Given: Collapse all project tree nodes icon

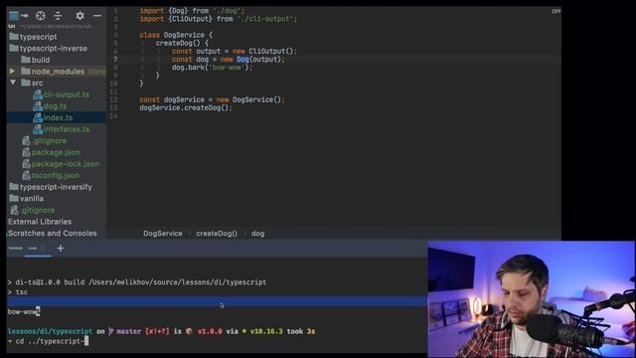Looking at the screenshot, I should tap(58, 16).
